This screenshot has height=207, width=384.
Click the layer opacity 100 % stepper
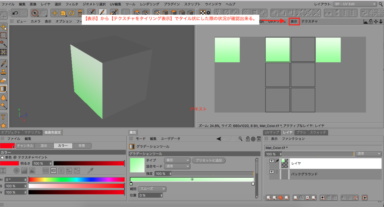click(280, 154)
